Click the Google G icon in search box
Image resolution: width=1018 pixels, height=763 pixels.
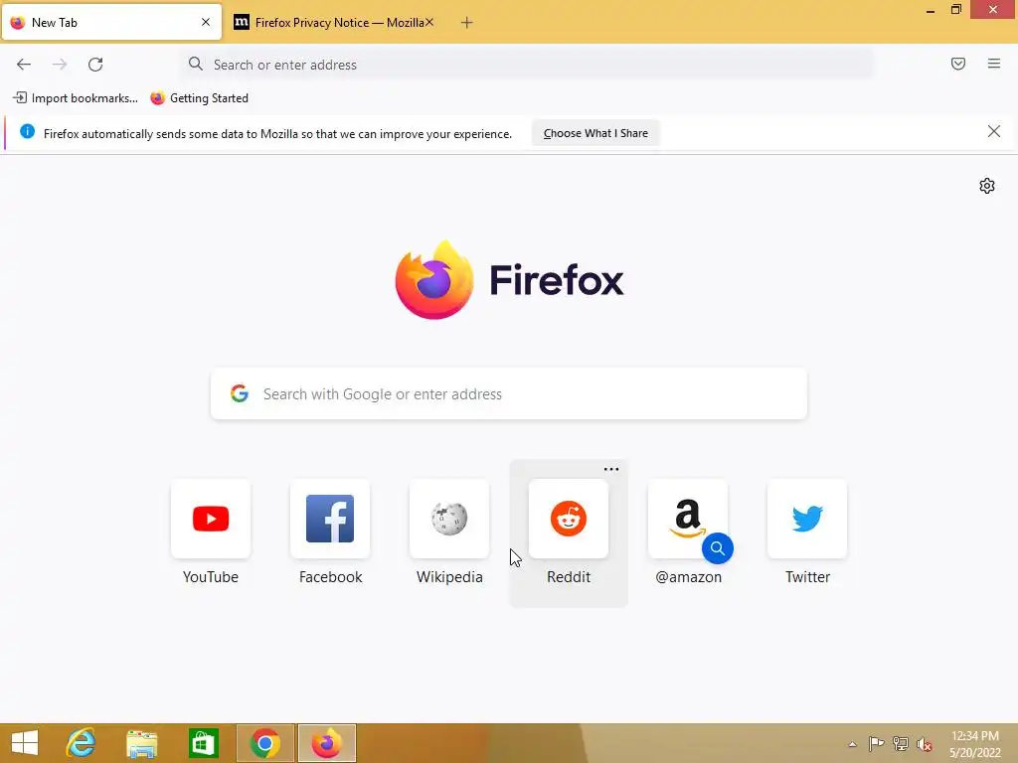click(240, 393)
